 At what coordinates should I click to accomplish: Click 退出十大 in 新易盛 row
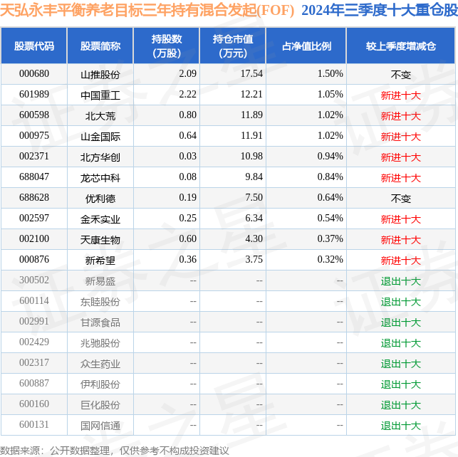pos(401,281)
